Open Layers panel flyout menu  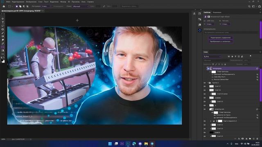[x=260, y=52]
